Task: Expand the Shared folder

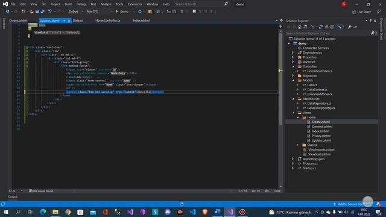Action: [297, 145]
